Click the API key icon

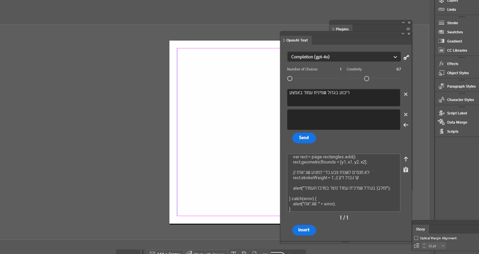(406, 57)
